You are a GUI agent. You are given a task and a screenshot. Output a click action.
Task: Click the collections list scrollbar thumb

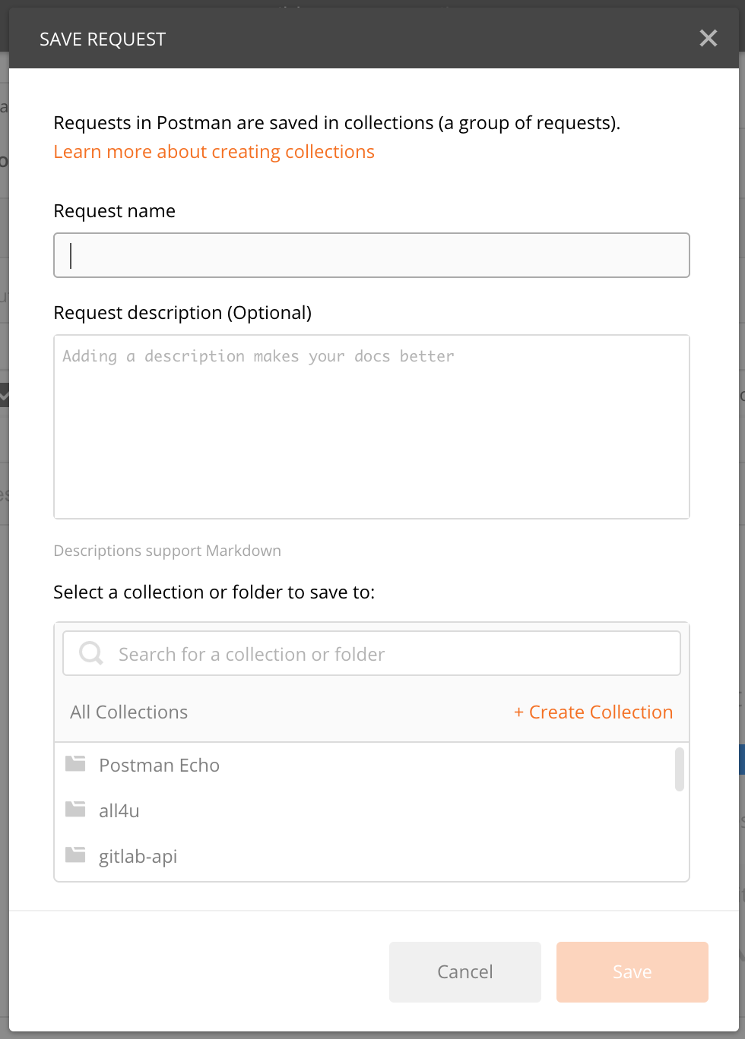[x=680, y=769]
